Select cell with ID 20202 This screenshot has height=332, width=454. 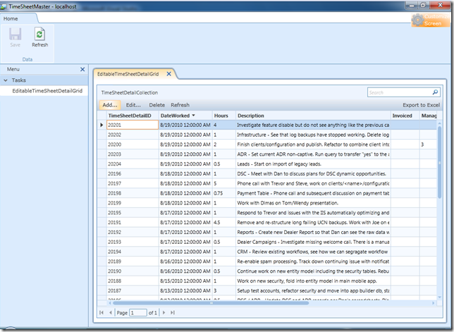tap(133, 135)
